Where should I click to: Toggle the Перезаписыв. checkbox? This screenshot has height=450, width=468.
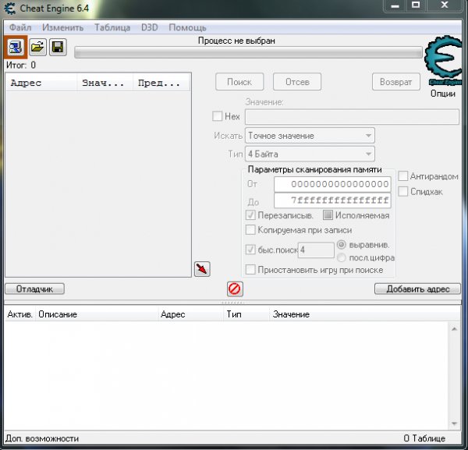(x=250, y=215)
